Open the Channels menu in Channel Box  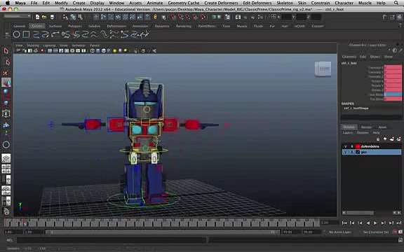tap(349, 57)
